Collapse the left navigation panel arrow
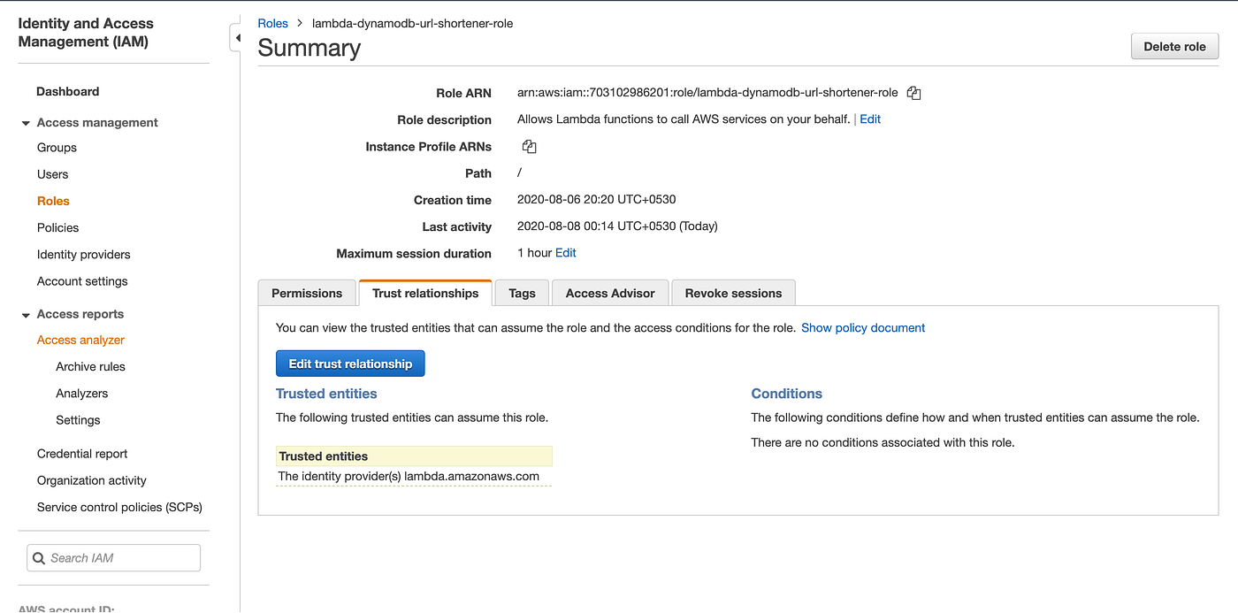The image size is (1238, 613). click(x=237, y=38)
